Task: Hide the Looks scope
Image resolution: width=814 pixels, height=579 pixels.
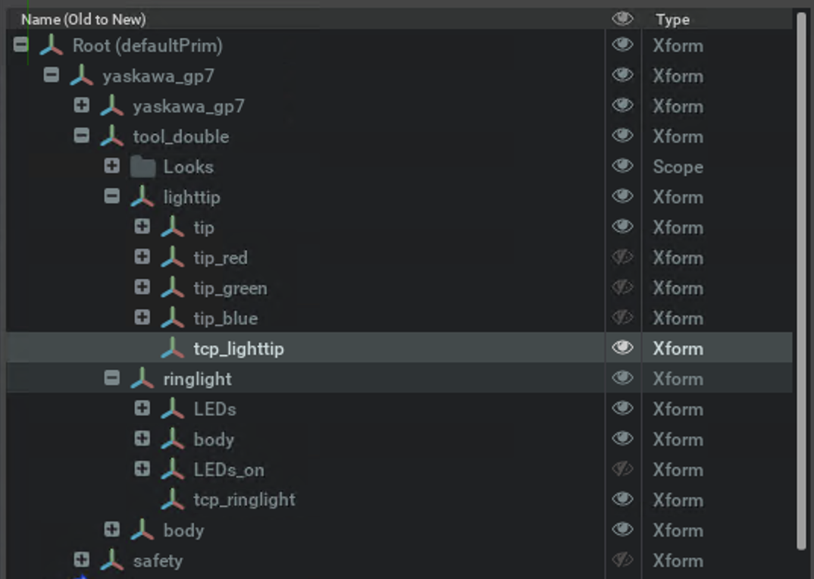Action: 622,167
